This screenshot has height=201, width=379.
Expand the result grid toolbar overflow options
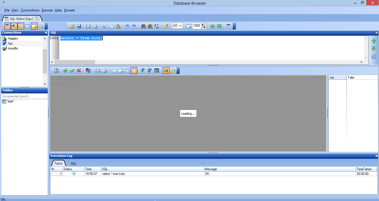178,71
